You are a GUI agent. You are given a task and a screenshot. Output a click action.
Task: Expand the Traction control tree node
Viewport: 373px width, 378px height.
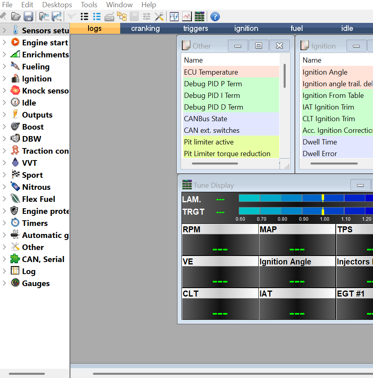coord(4,151)
